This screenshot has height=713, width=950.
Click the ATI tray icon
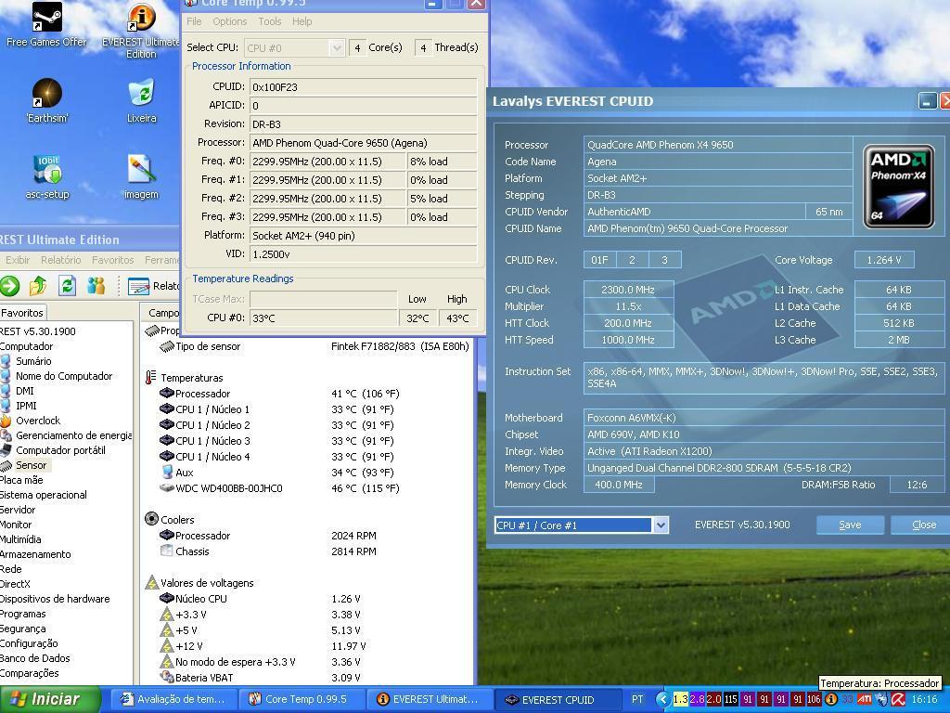click(x=864, y=699)
